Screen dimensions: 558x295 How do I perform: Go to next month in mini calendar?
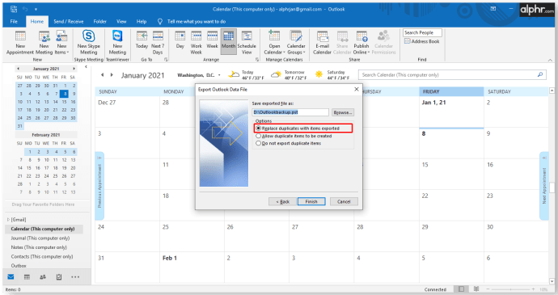[x=74, y=69]
